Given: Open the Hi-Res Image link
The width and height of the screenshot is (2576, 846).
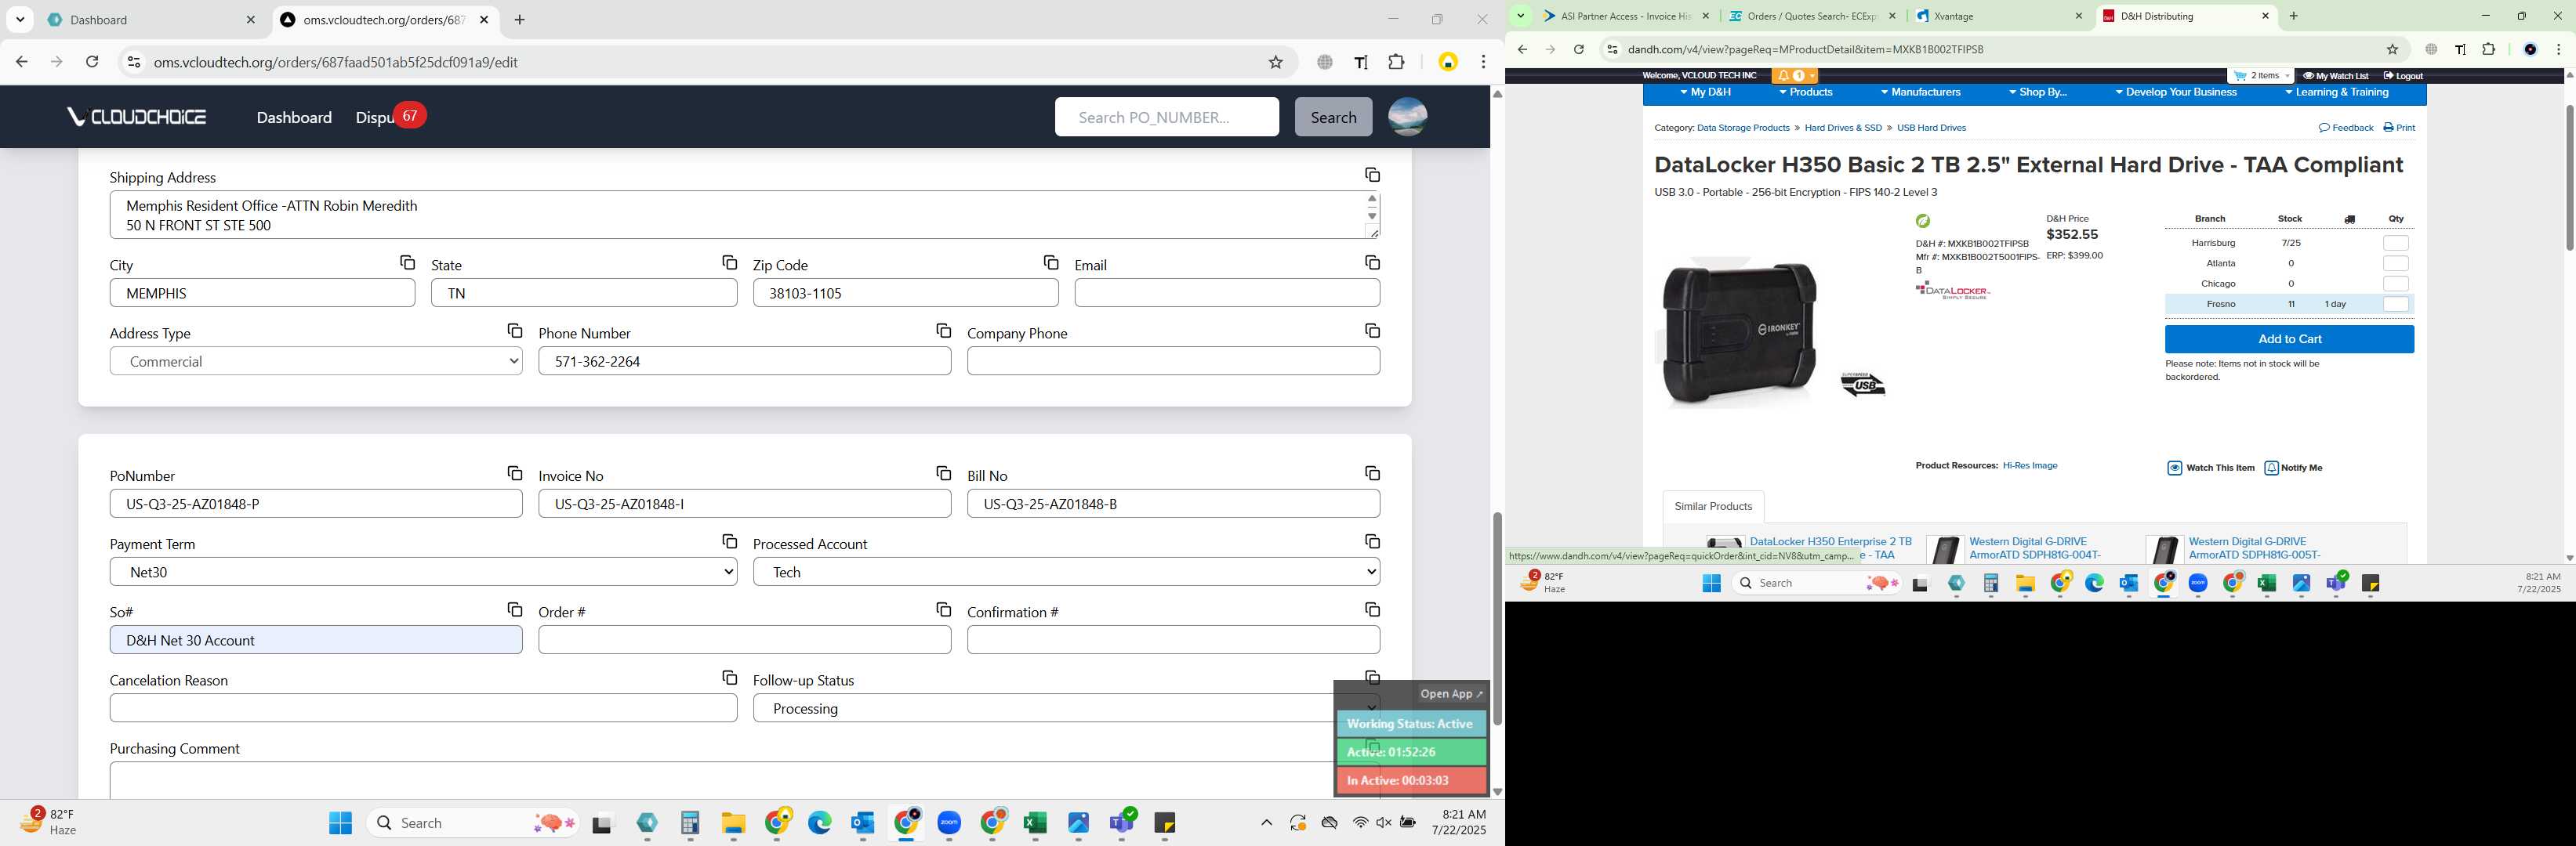Looking at the screenshot, I should pos(2030,465).
